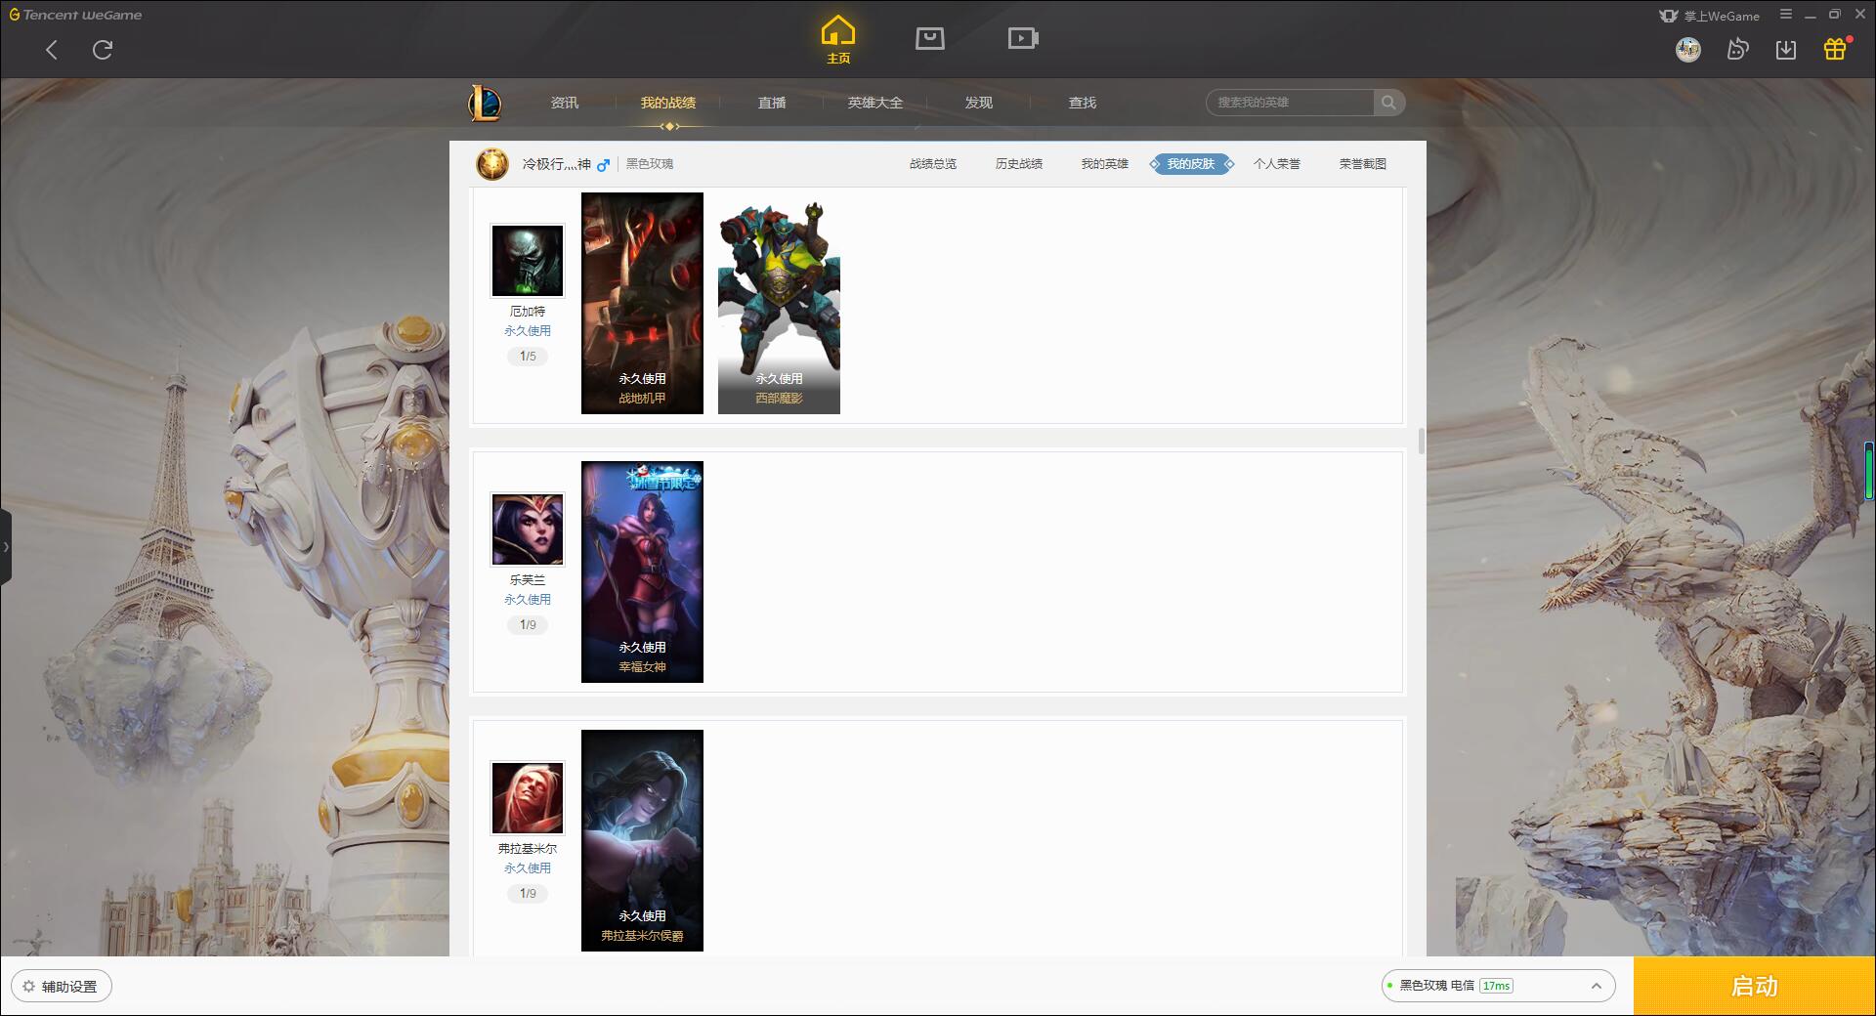This screenshot has height=1016, width=1876.
Task: Click the 1/9 skin count under 乐芙兰
Action: click(528, 625)
